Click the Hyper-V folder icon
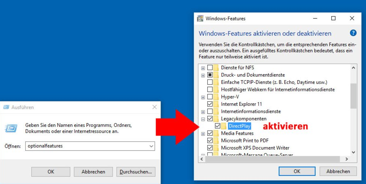Image resolution: width=366 pixels, height=184 pixels. pyautogui.click(x=216, y=97)
